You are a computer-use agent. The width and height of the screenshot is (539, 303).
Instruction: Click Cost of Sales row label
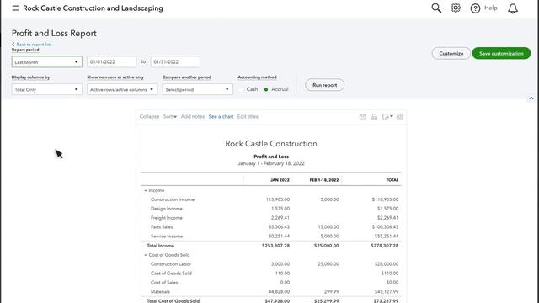(164, 283)
